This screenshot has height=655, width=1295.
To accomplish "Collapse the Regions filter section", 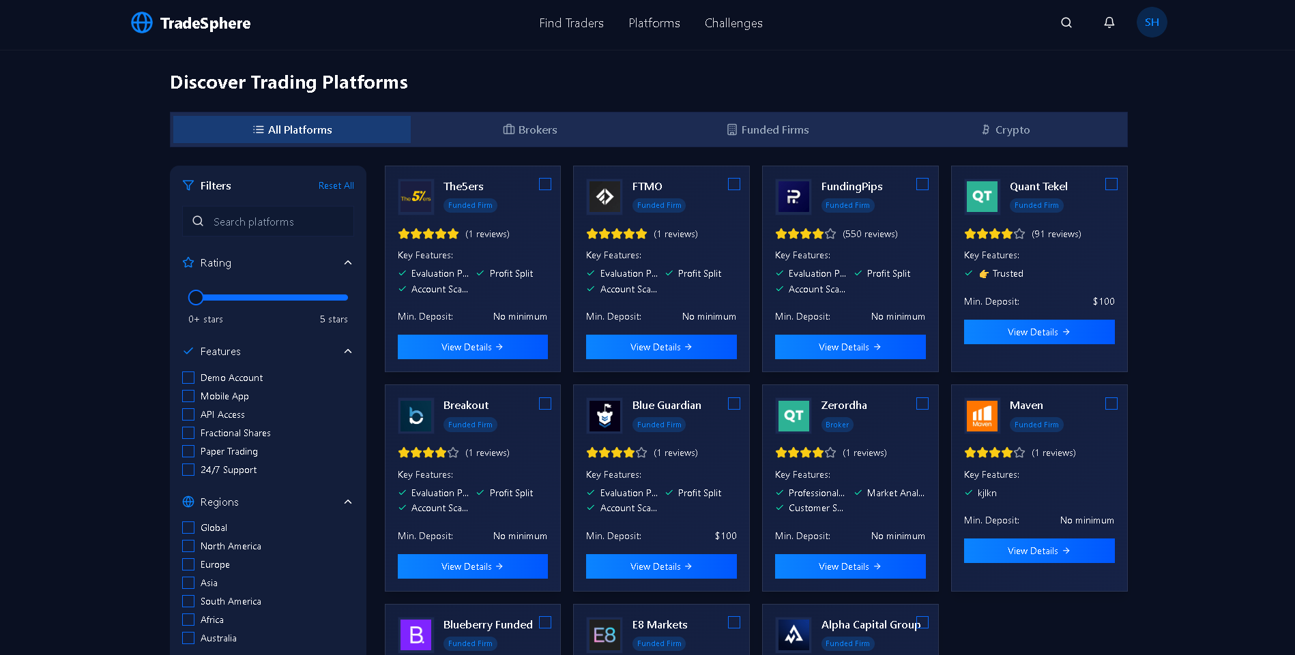I will pos(348,502).
